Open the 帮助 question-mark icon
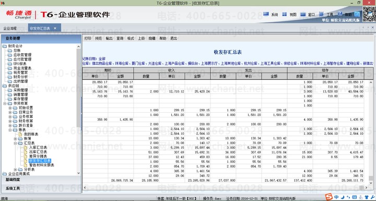Screen dimensions: 376x201 340,14
